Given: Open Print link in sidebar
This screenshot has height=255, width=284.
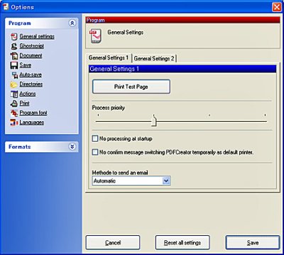Looking at the screenshot, I should click(x=24, y=103).
